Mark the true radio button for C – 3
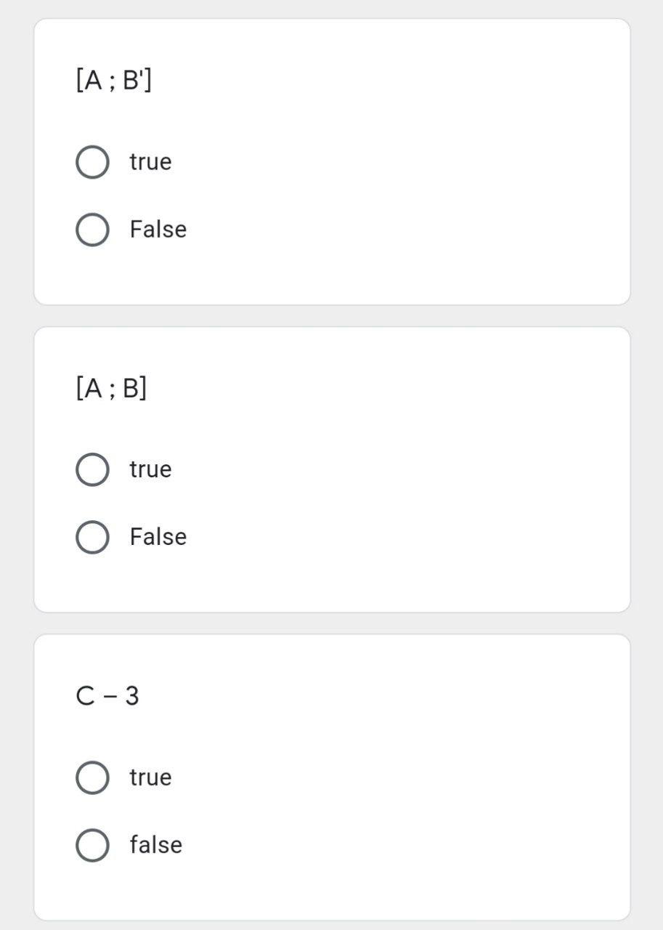Image resolution: width=663 pixels, height=930 pixels. tap(92, 777)
